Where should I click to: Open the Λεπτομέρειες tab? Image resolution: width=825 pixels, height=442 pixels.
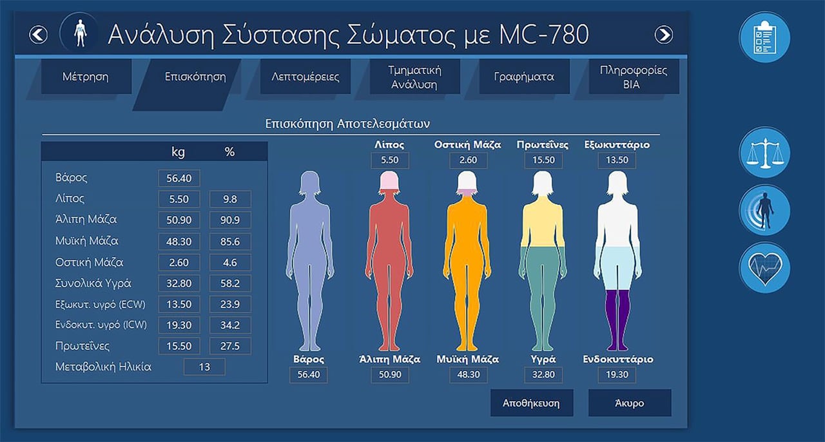(x=305, y=77)
